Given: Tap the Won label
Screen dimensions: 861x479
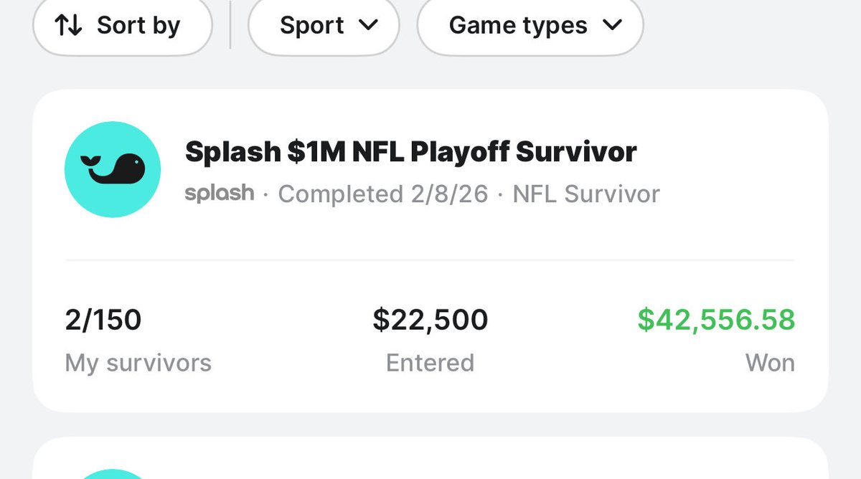Looking at the screenshot, I should 769,363.
